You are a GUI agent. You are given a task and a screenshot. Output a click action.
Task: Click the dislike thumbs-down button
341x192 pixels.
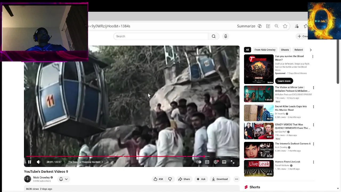tap(170, 179)
